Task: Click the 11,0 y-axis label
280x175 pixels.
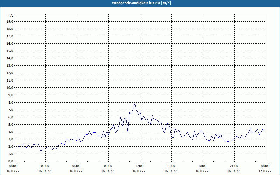Action: pyautogui.click(x=10, y=80)
